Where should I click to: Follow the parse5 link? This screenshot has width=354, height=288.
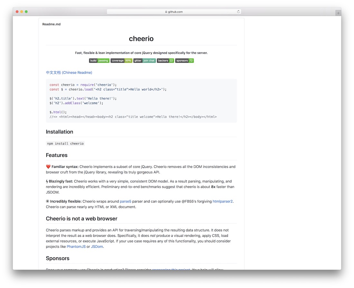(125, 201)
